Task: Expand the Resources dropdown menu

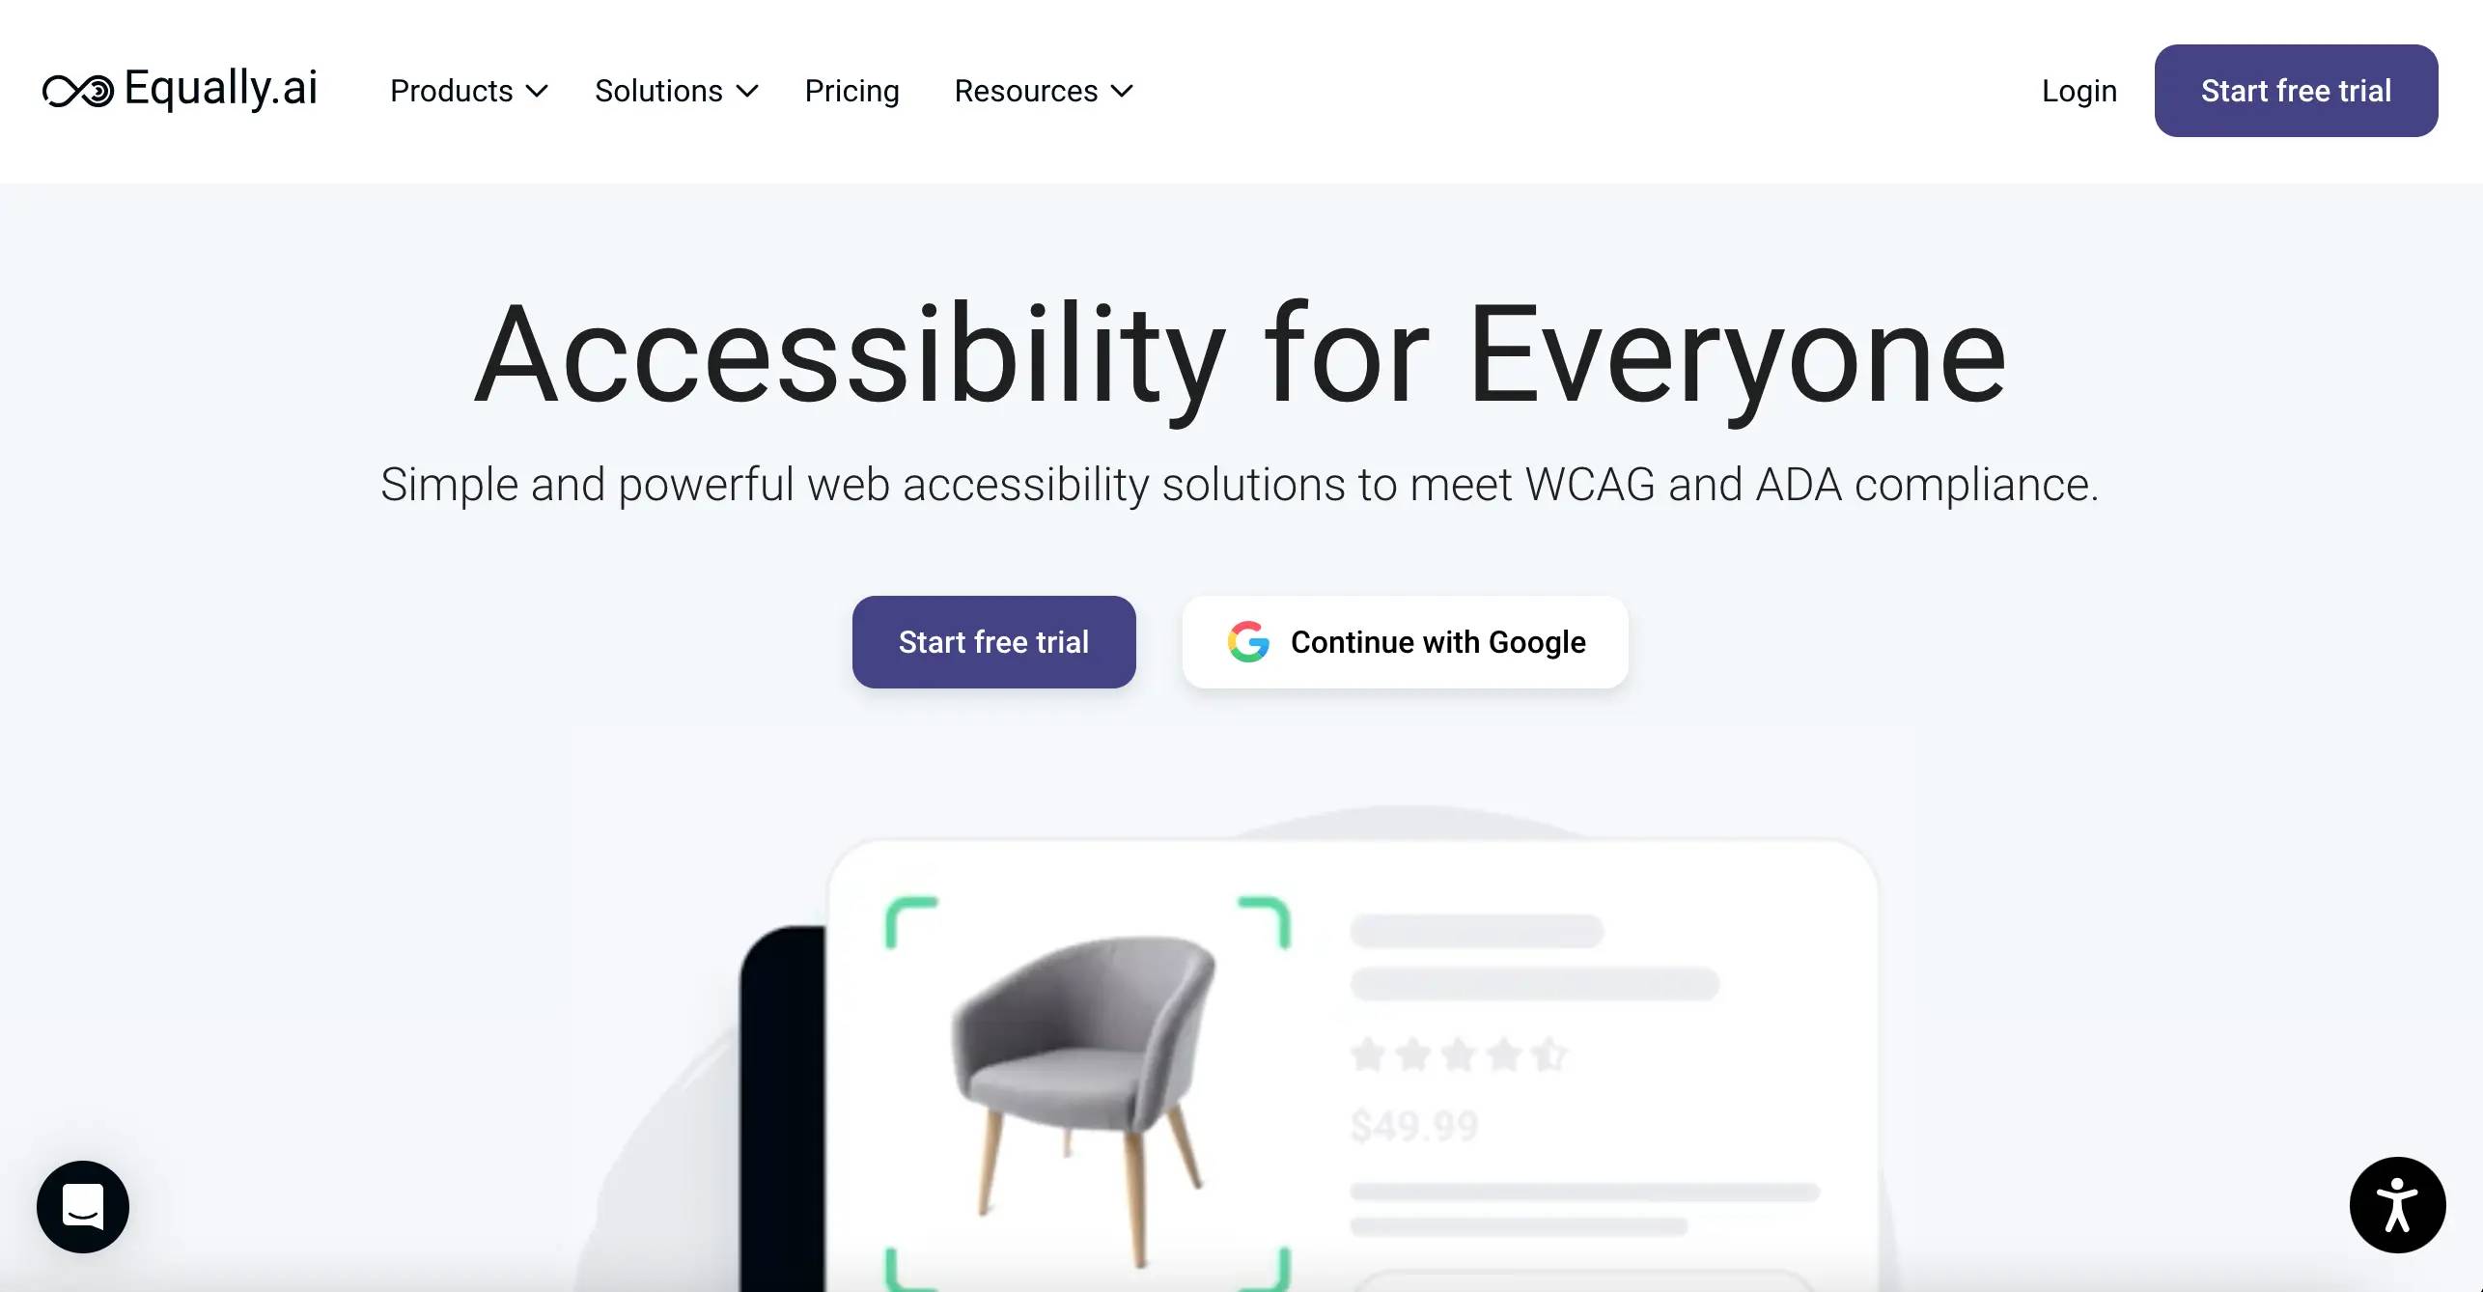Action: (x=1041, y=91)
